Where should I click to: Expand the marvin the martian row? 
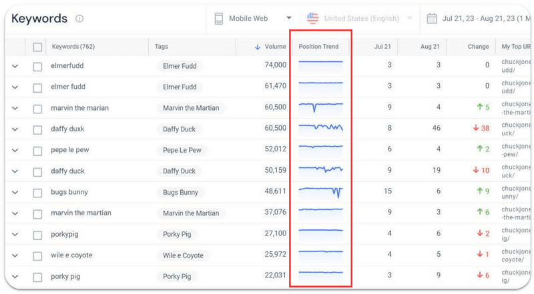(15, 214)
